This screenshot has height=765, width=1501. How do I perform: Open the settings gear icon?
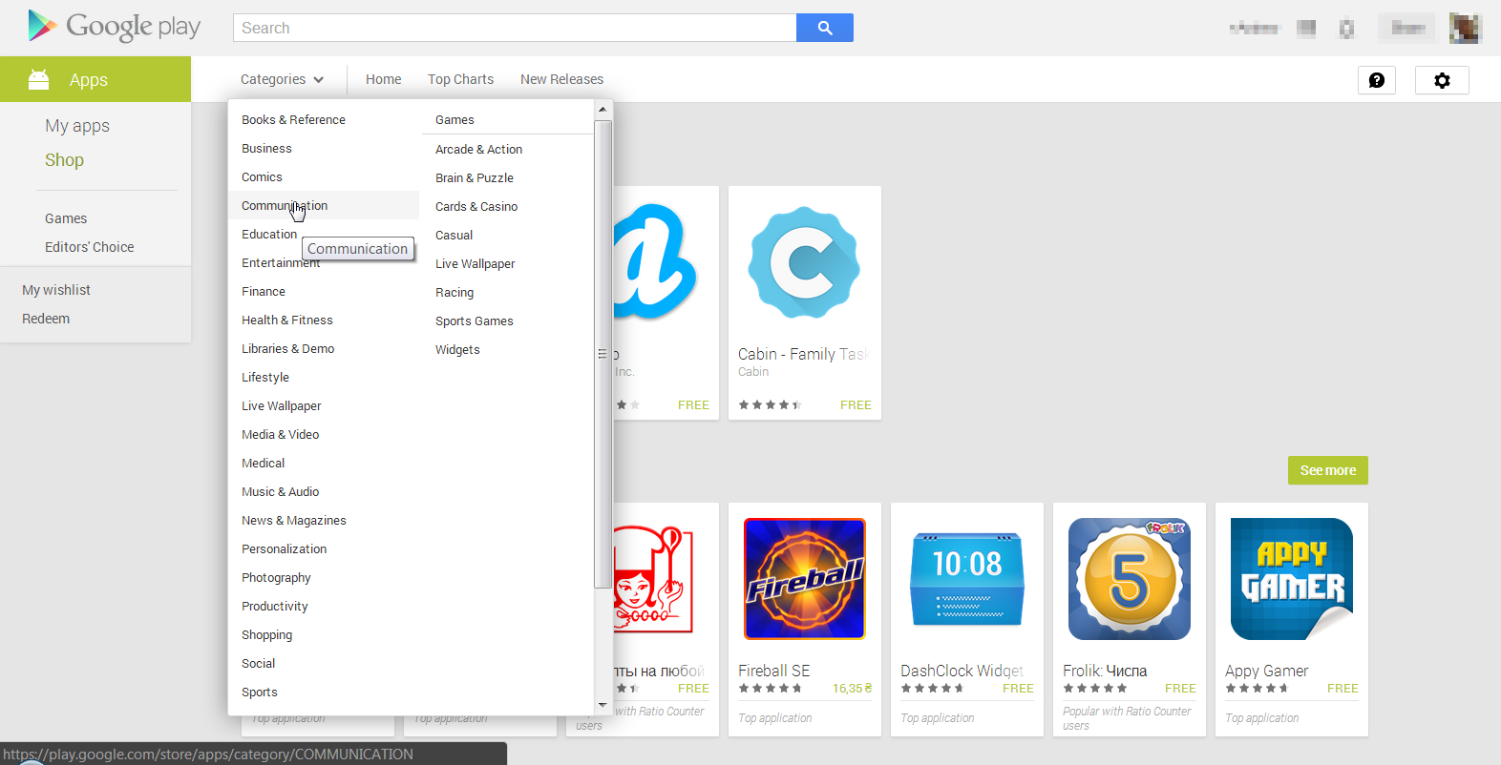[1442, 80]
